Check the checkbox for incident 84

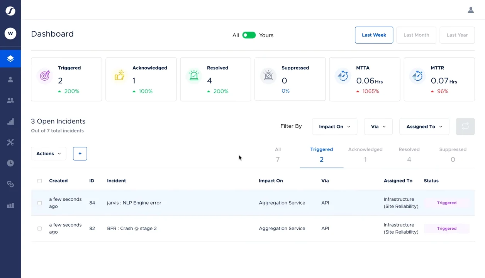point(39,203)
